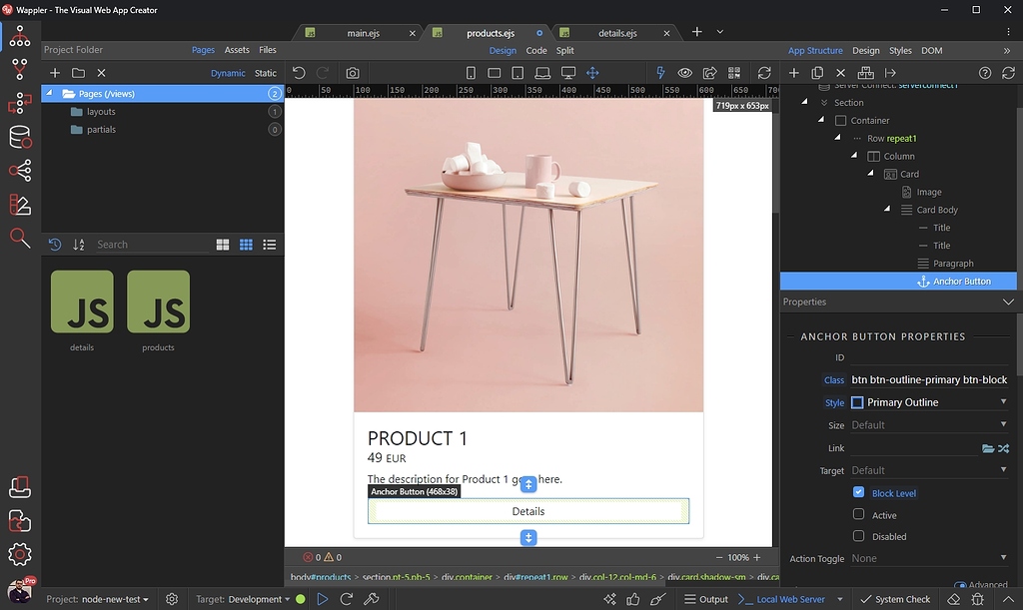
Task: Enable the Active checkbox
Action: [x=858, y=514]
